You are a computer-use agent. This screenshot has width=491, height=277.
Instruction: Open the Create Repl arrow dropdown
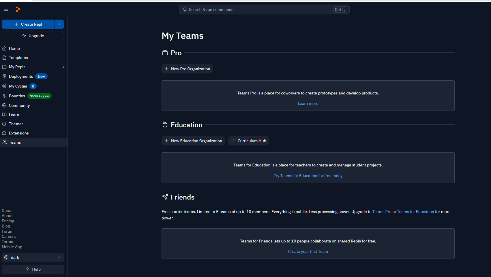coord(59,24)
